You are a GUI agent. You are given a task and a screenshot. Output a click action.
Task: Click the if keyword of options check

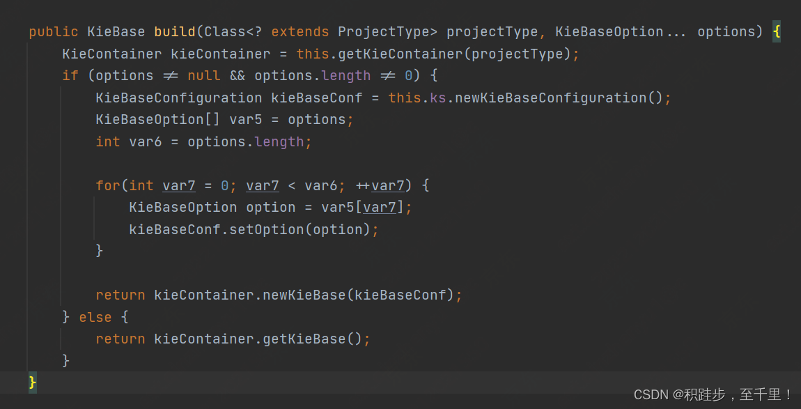click(70, 76)
